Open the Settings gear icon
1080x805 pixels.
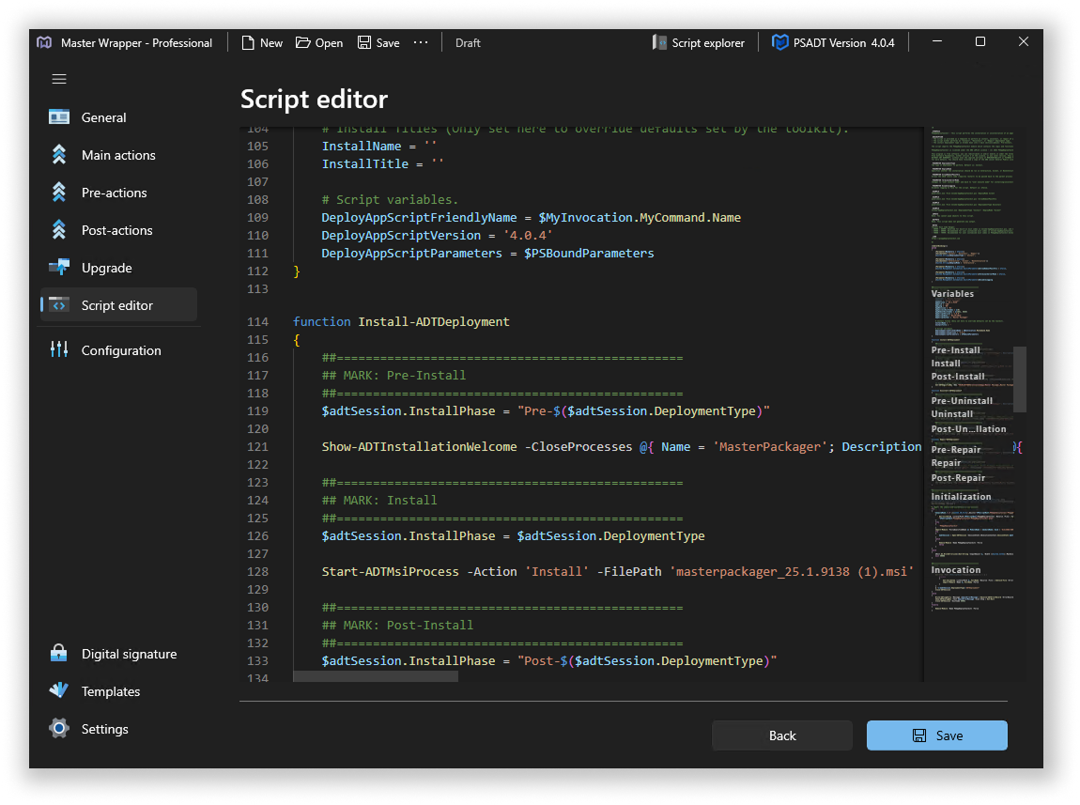pyautogui.click(x=59, y=729)
